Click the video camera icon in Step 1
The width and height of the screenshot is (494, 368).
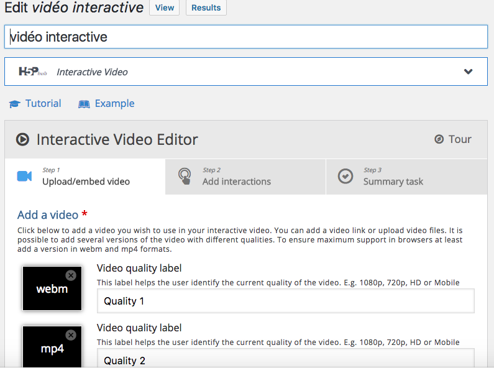point(24,176)
